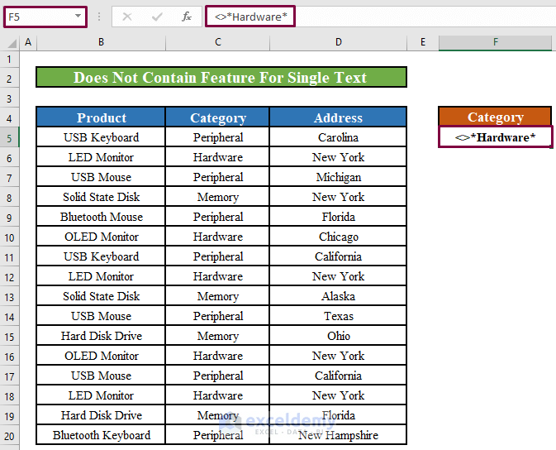The height and width of the screenshot is (450, 556).
Task: Click 'Bluetooth Mouse' product cell
Action: pos(101,217)
